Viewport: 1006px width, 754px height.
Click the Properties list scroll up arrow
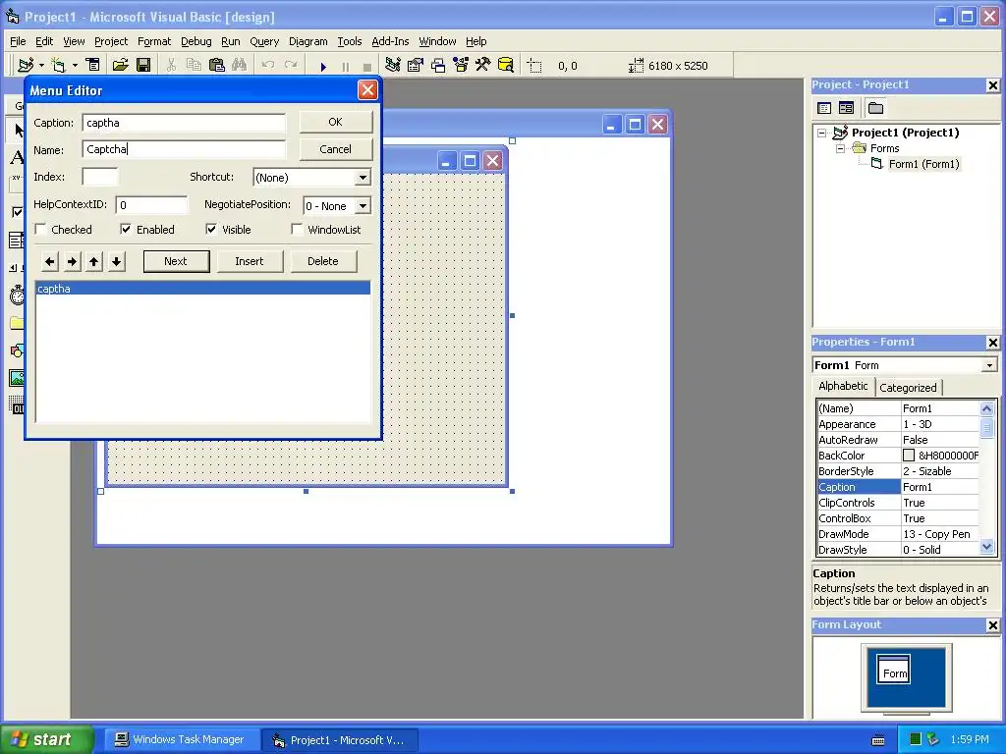pos(986,408)
